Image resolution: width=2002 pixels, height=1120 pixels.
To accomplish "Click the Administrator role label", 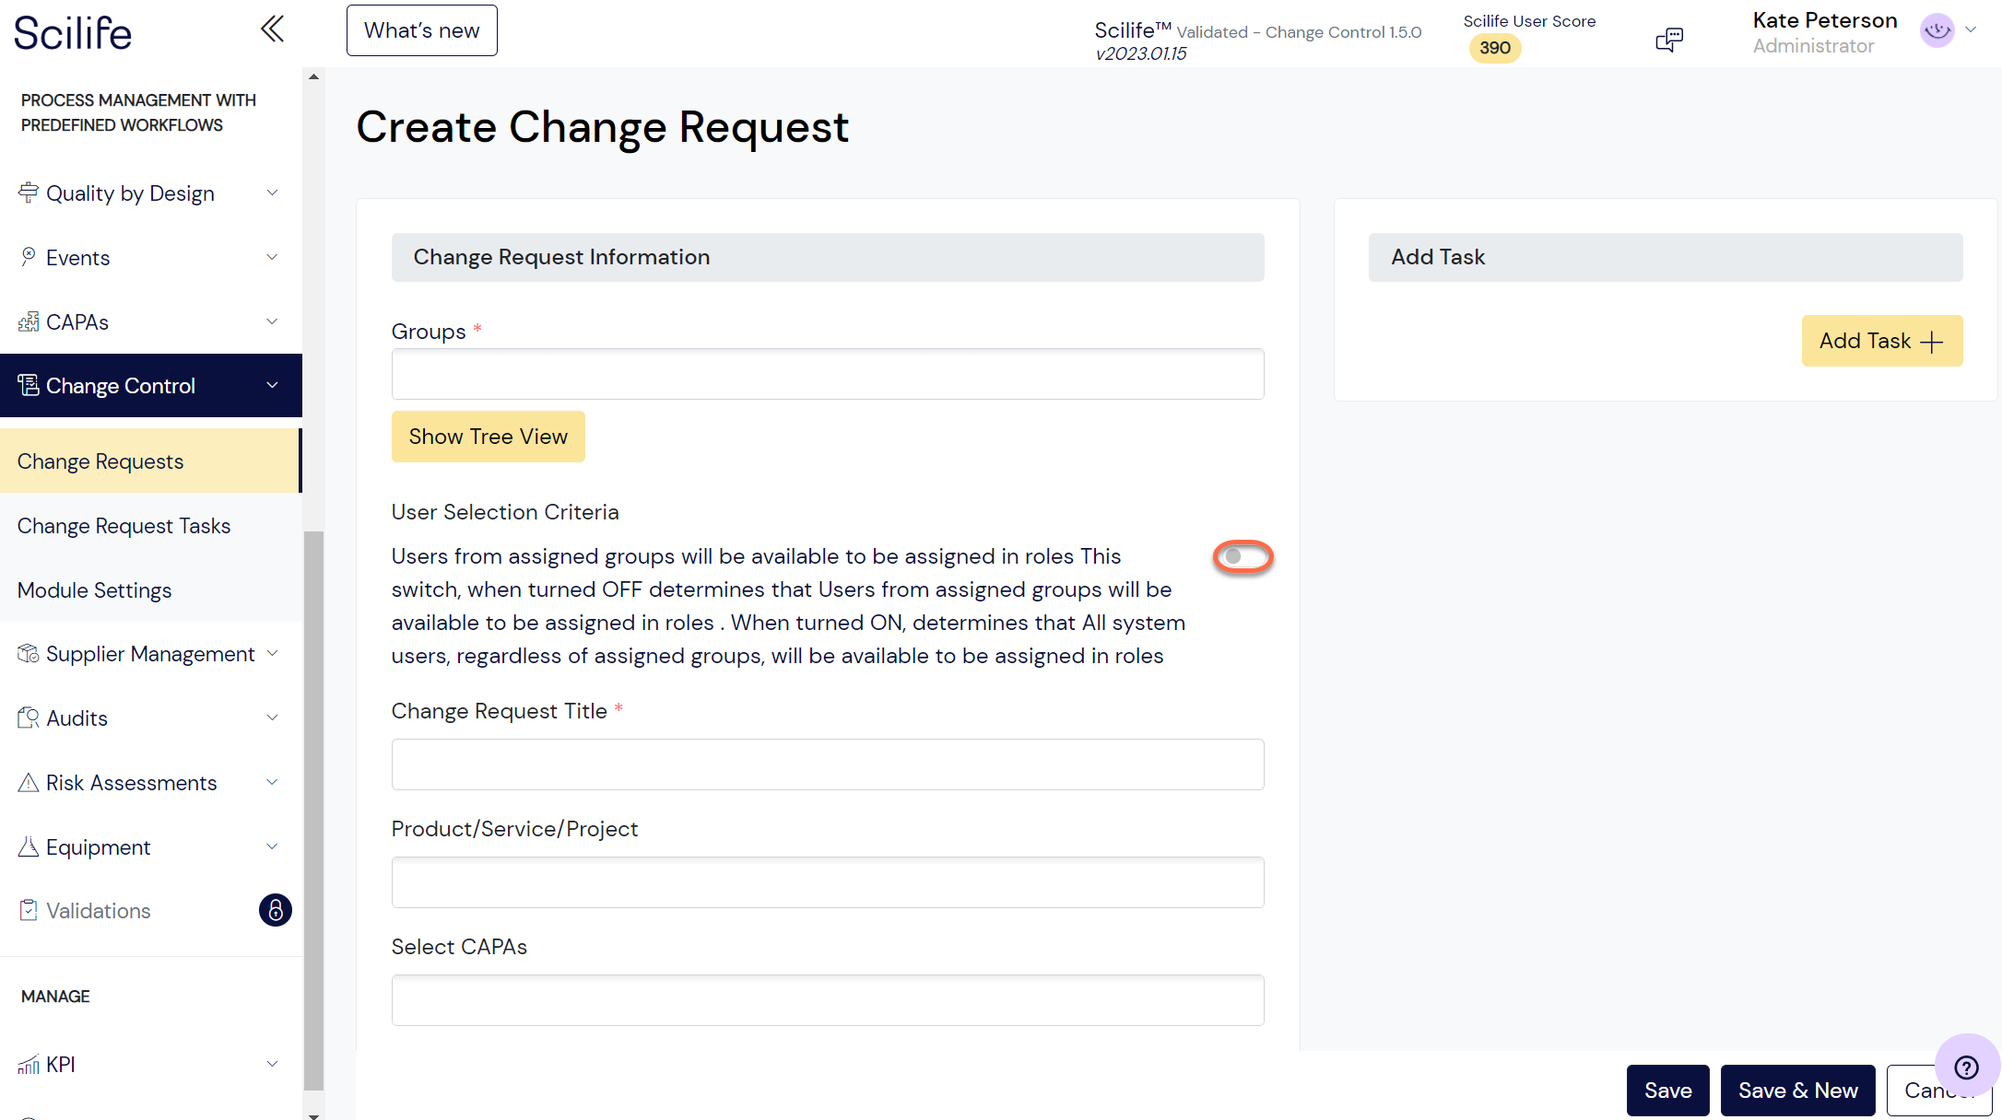I will pos(1813,46).
